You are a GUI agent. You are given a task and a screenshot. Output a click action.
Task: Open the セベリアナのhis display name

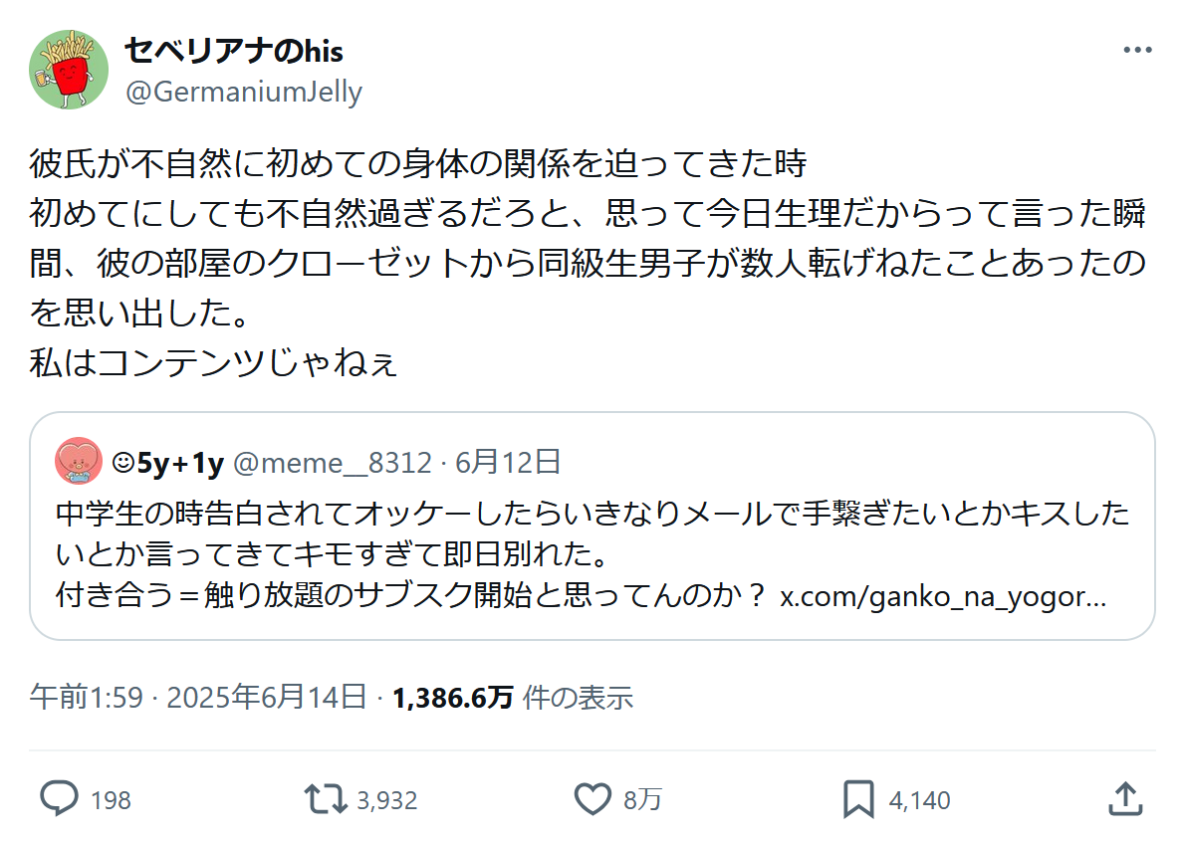(233, 50)
